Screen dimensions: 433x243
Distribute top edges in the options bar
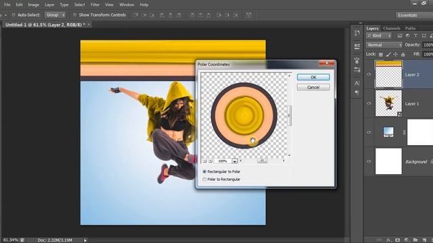tap(192, 15)
